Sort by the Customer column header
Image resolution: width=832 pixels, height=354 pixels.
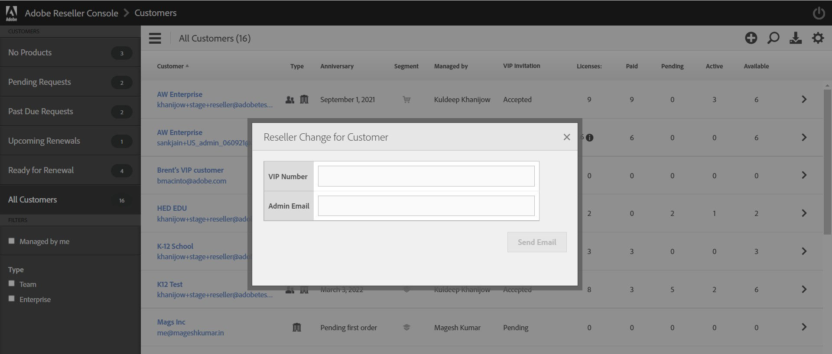172,66
